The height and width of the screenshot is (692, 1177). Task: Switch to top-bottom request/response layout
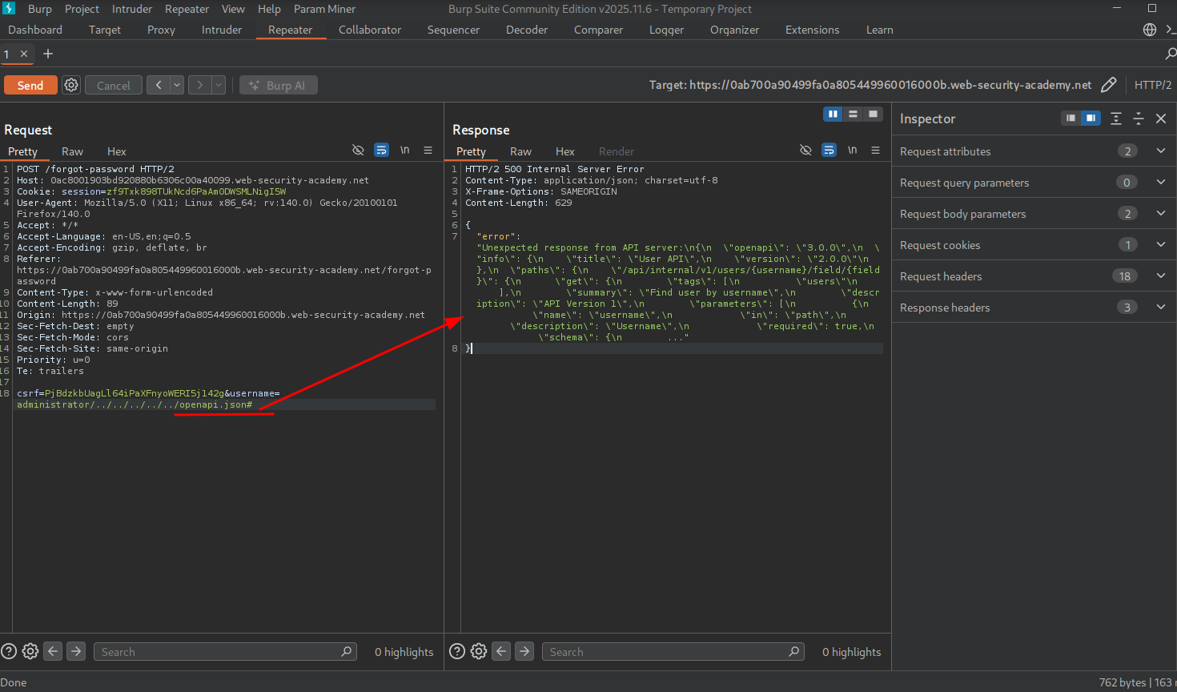[x=853, y=115]
